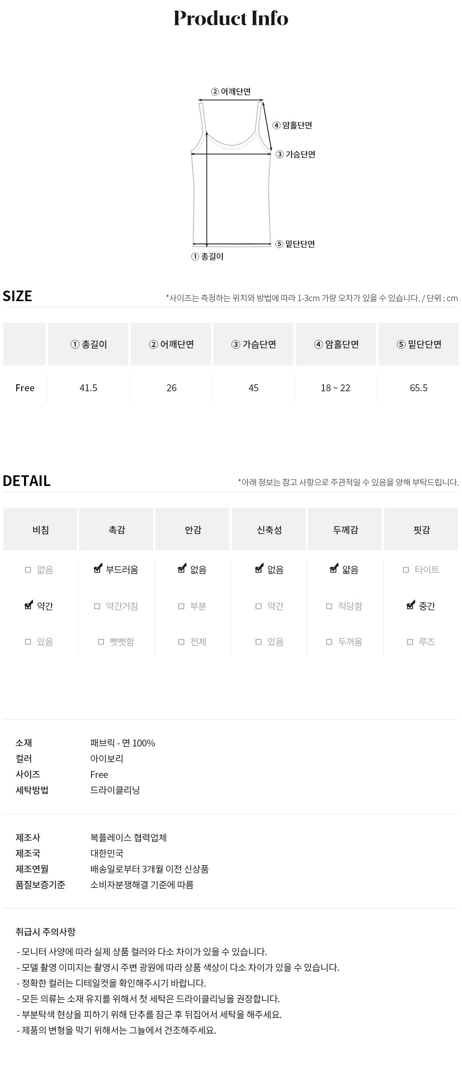Check the 타이트 checkbox under 핏감
Image resolution: width=462 pixels, height=1086 pixels.
point(406,570)
